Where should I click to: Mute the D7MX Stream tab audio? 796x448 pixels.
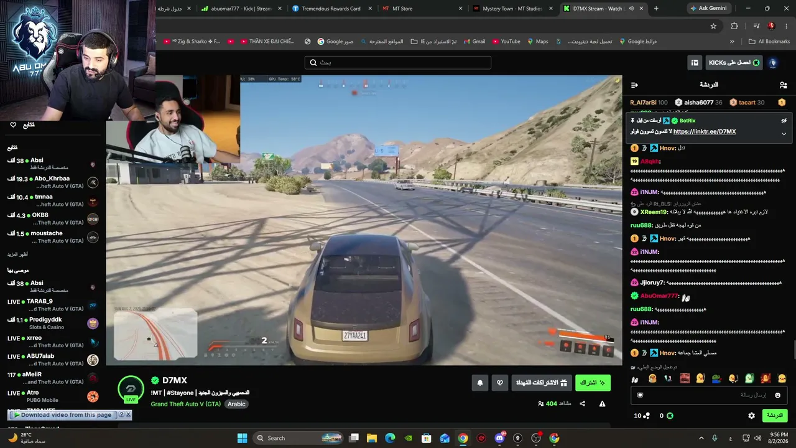point(631,9)
